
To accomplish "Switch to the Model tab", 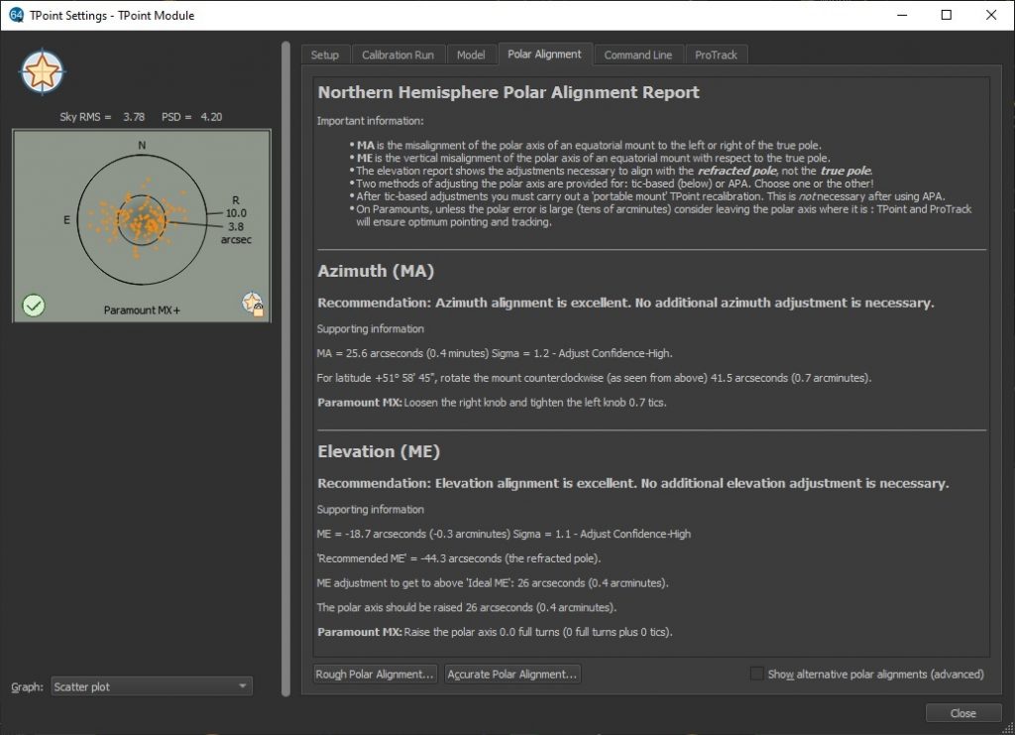I will pyautogui.click(x=471, y=55).
